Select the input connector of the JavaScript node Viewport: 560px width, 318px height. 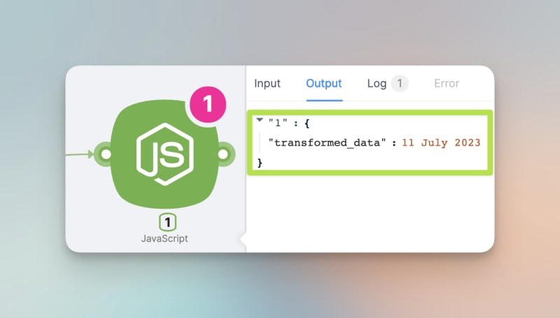pyautogui.click(x=106, y=154)
